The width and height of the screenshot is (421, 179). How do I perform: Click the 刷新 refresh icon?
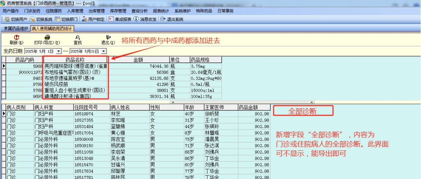coord(16,38)
